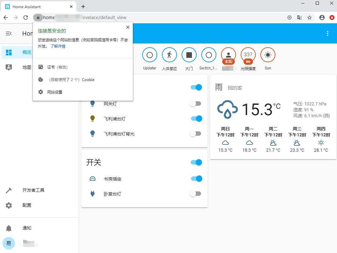The width and height of the screenshot is (337, 253).
Task: Click the 周四 28.1 °C forecast
Action: (321, 139)
